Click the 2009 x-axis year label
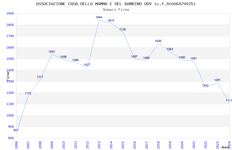This screenshot has width=232, height=150. 52,145
